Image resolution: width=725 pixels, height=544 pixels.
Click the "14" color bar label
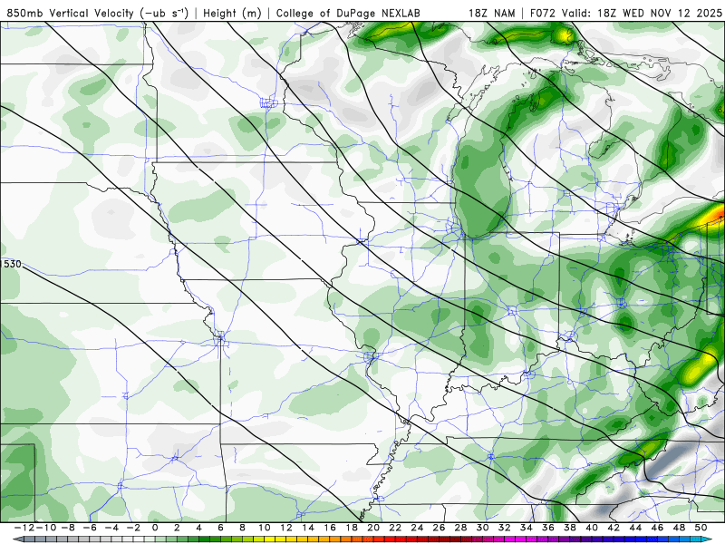(308, 528)
